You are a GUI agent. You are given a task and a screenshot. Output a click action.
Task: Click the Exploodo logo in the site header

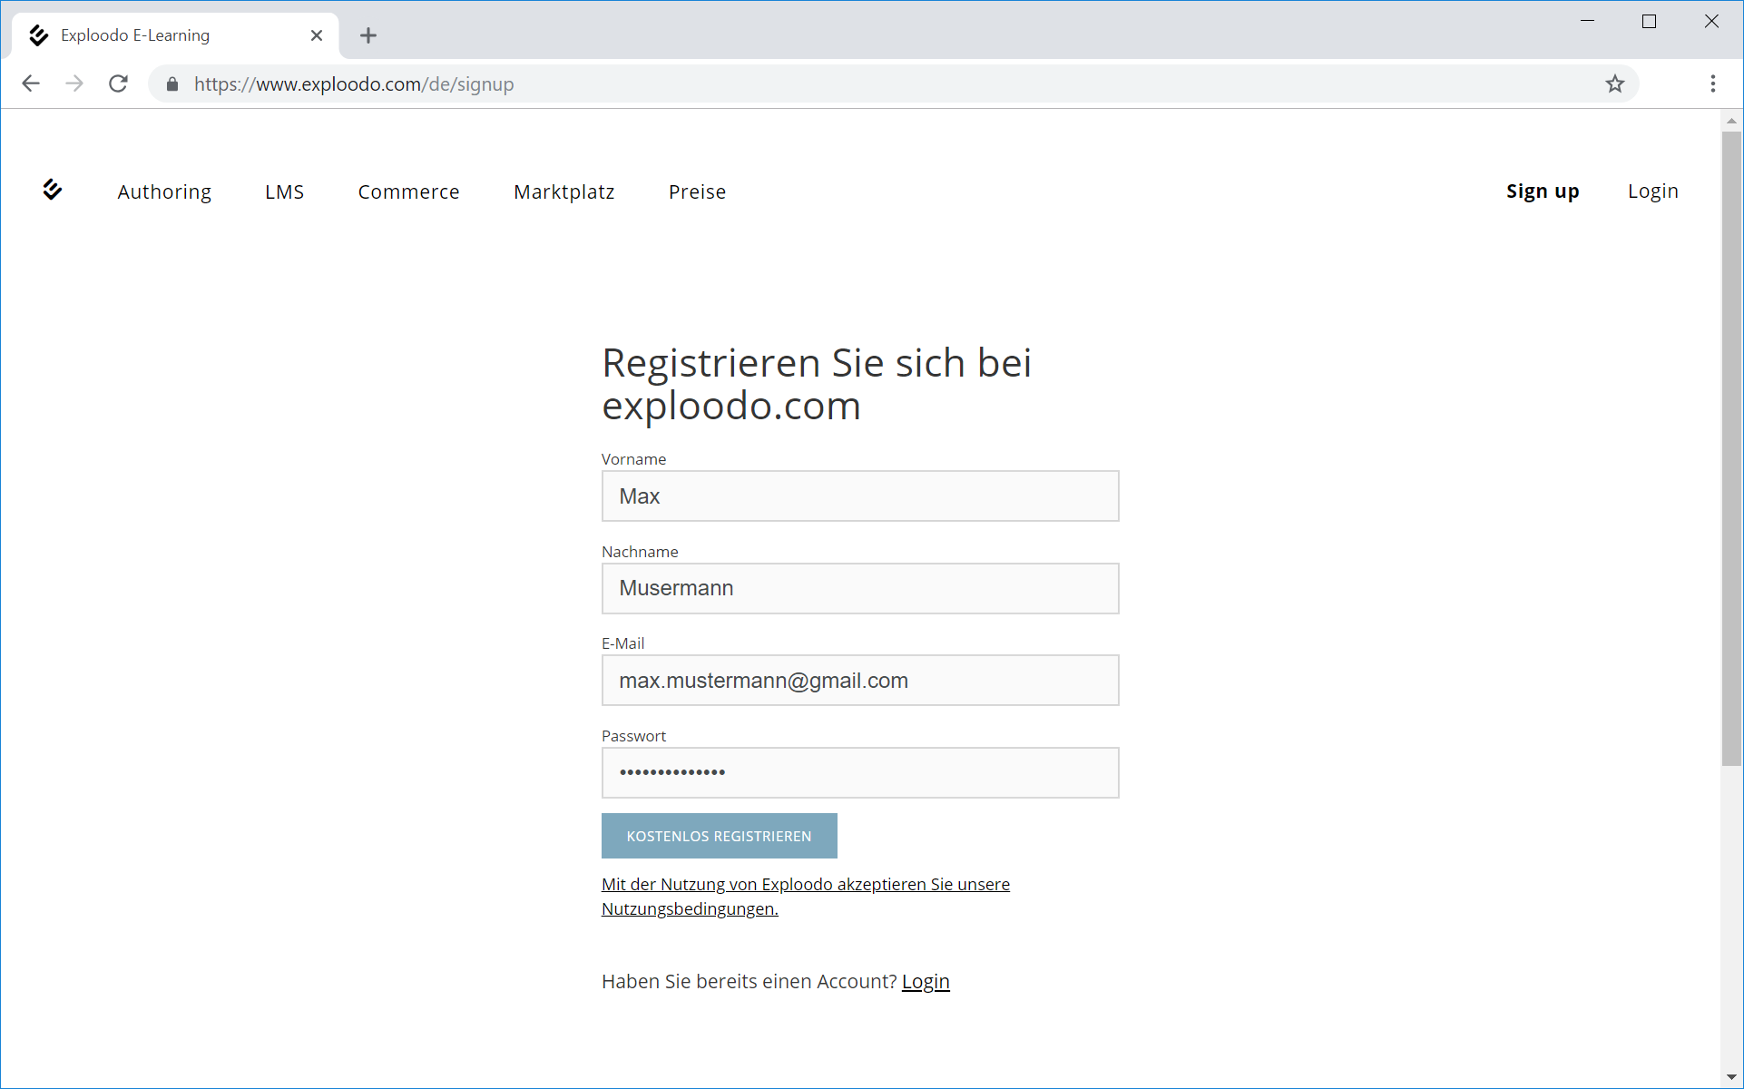coord(53,190)
